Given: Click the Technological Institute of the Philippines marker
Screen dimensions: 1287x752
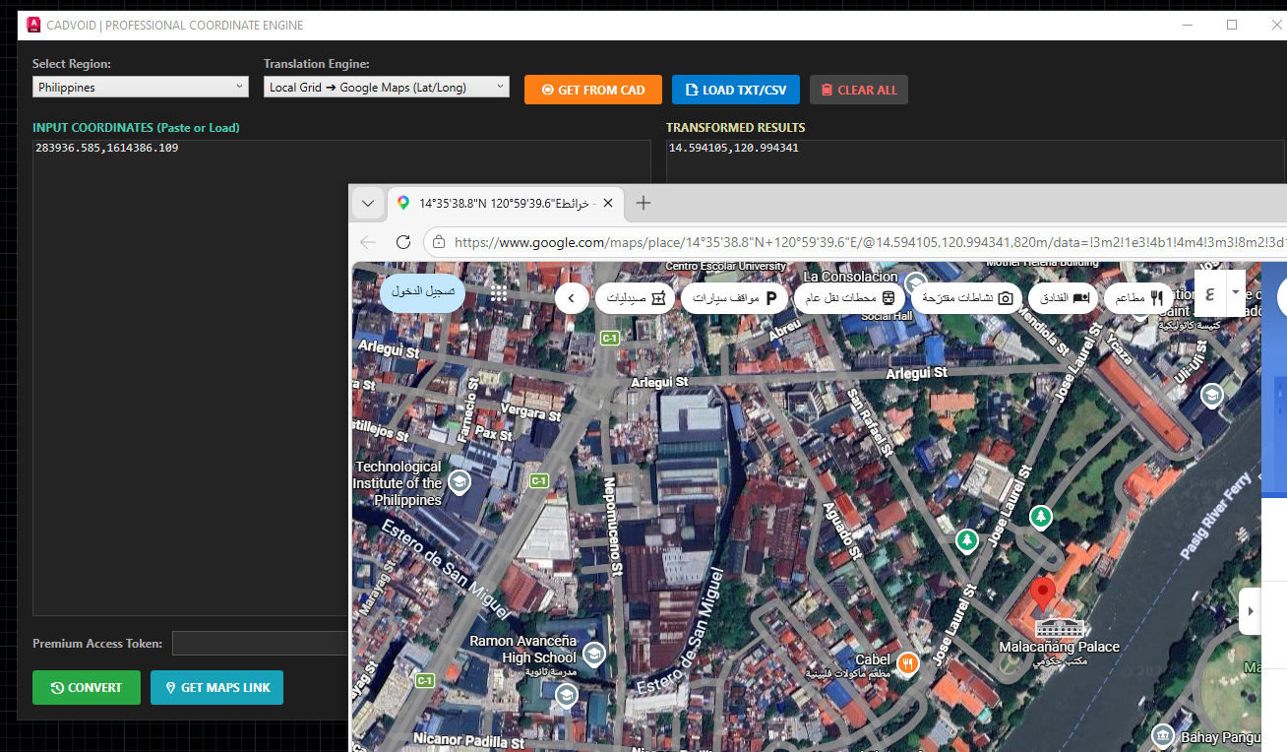Looking at the screenshot, I should tap(458, 482).
